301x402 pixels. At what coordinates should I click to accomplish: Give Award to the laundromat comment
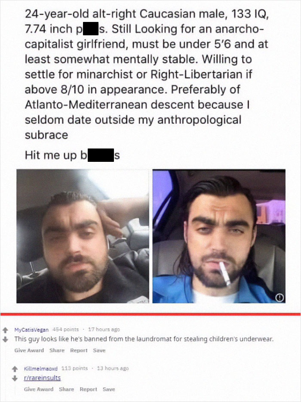pos(29,350)
